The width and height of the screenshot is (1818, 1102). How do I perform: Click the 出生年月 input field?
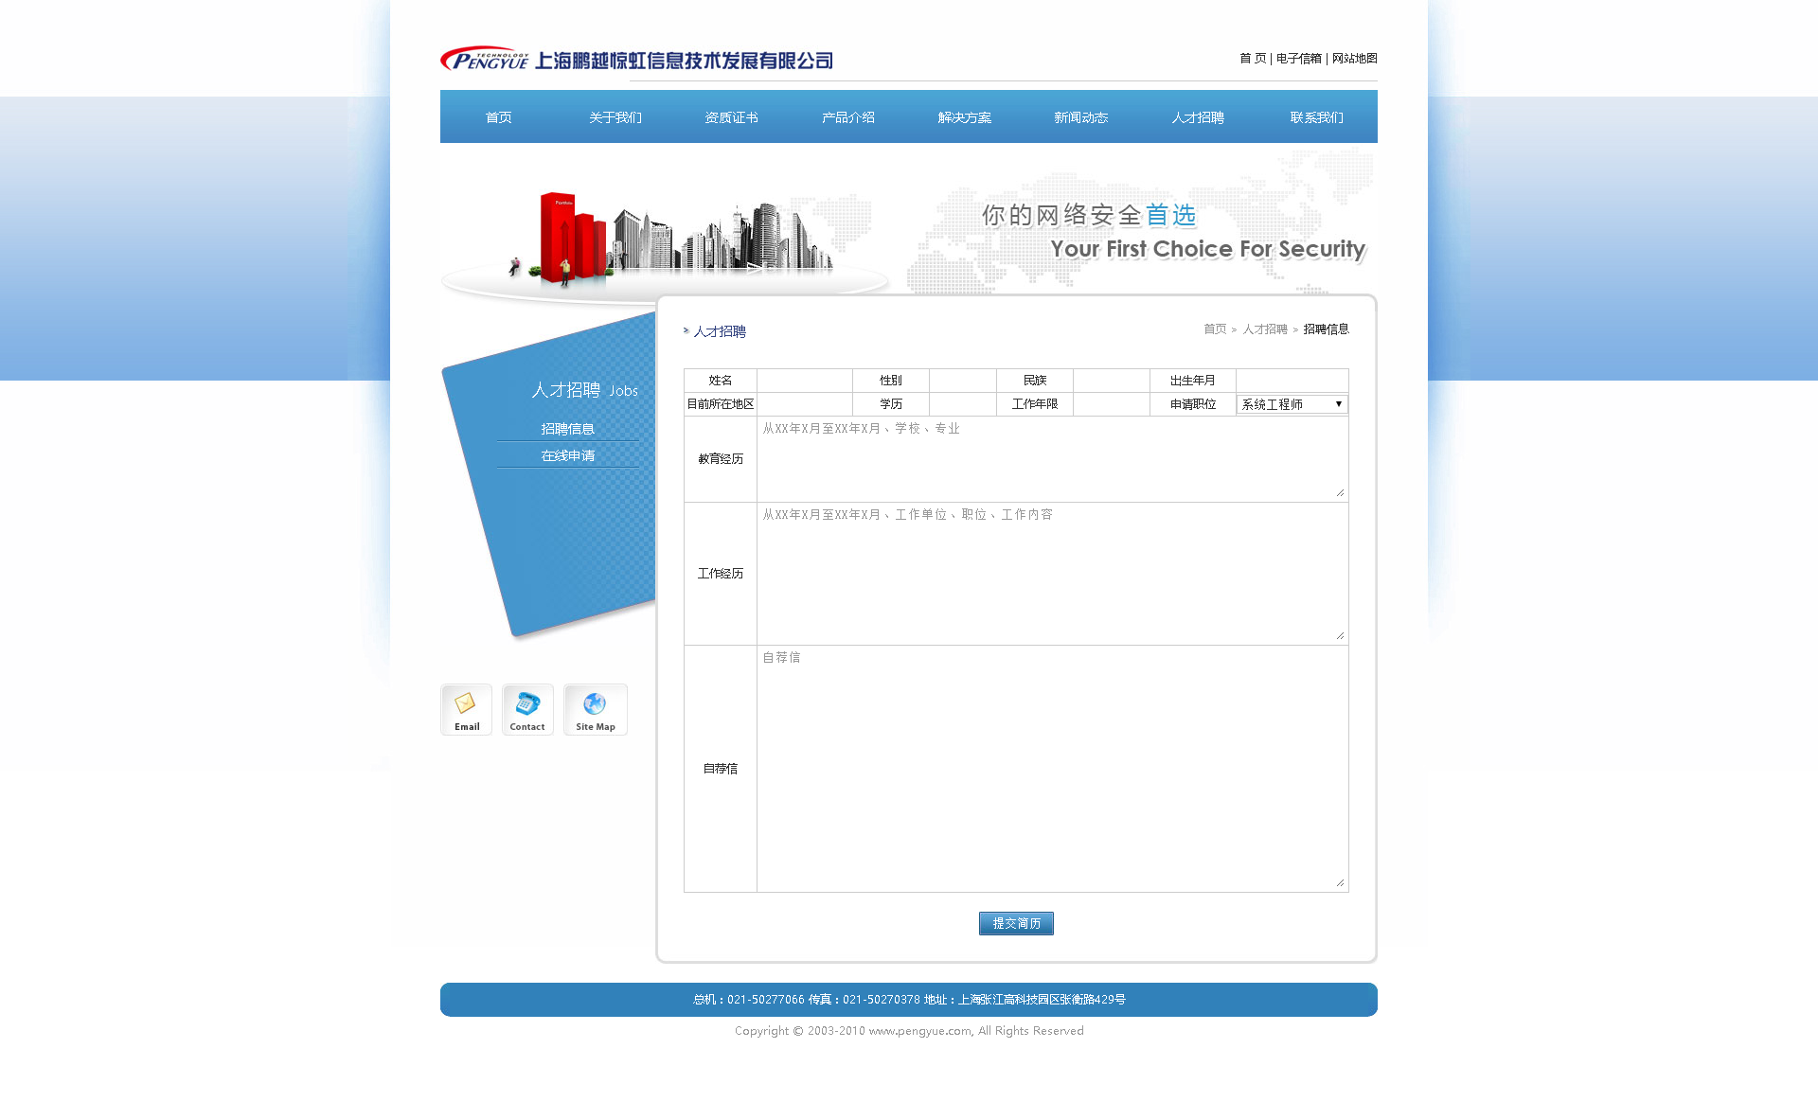(1292, 381)
